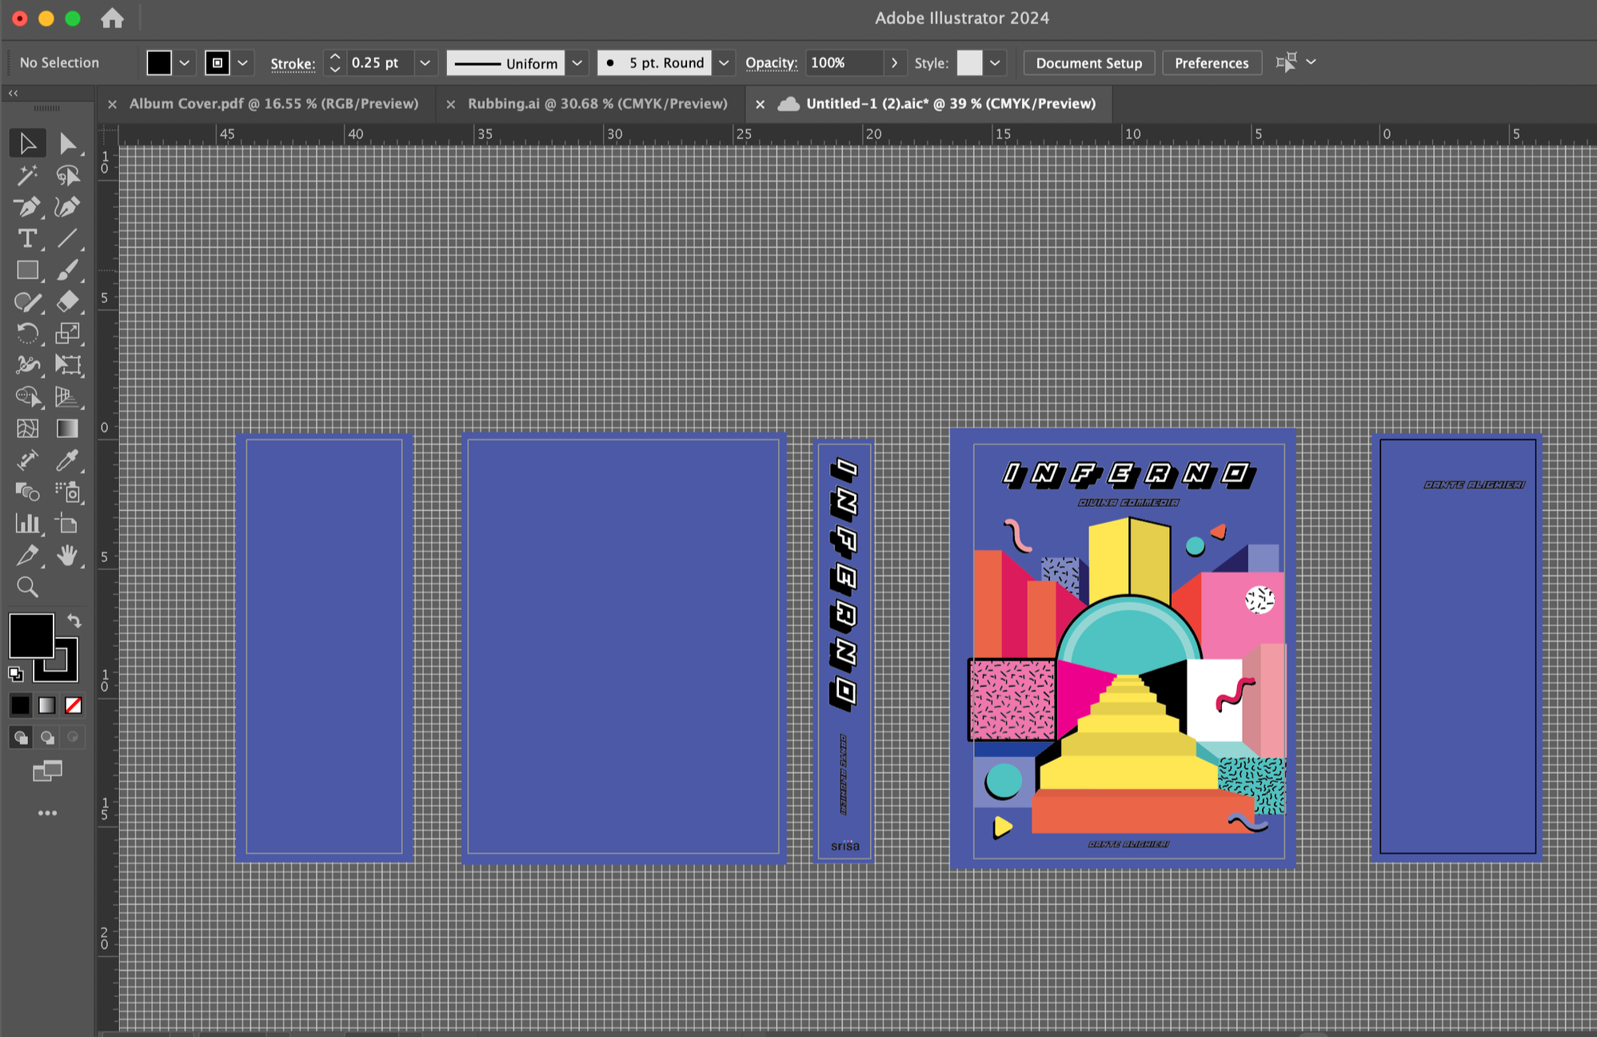The image size is (1597, 1037).
Task: Click the black fill color swatch
Action: 32,636
